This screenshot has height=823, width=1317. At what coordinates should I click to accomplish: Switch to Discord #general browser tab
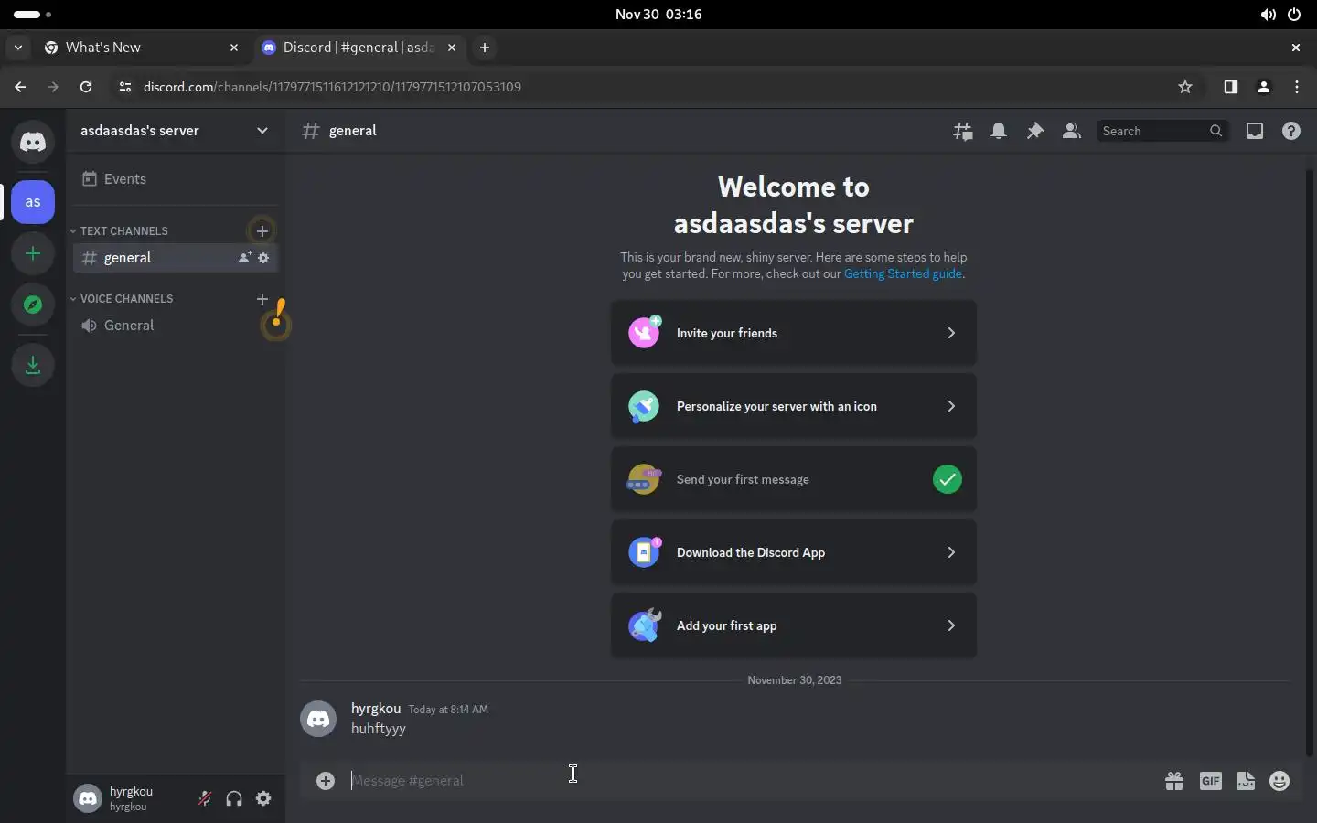pyautogui.click(x=359, y=48)
